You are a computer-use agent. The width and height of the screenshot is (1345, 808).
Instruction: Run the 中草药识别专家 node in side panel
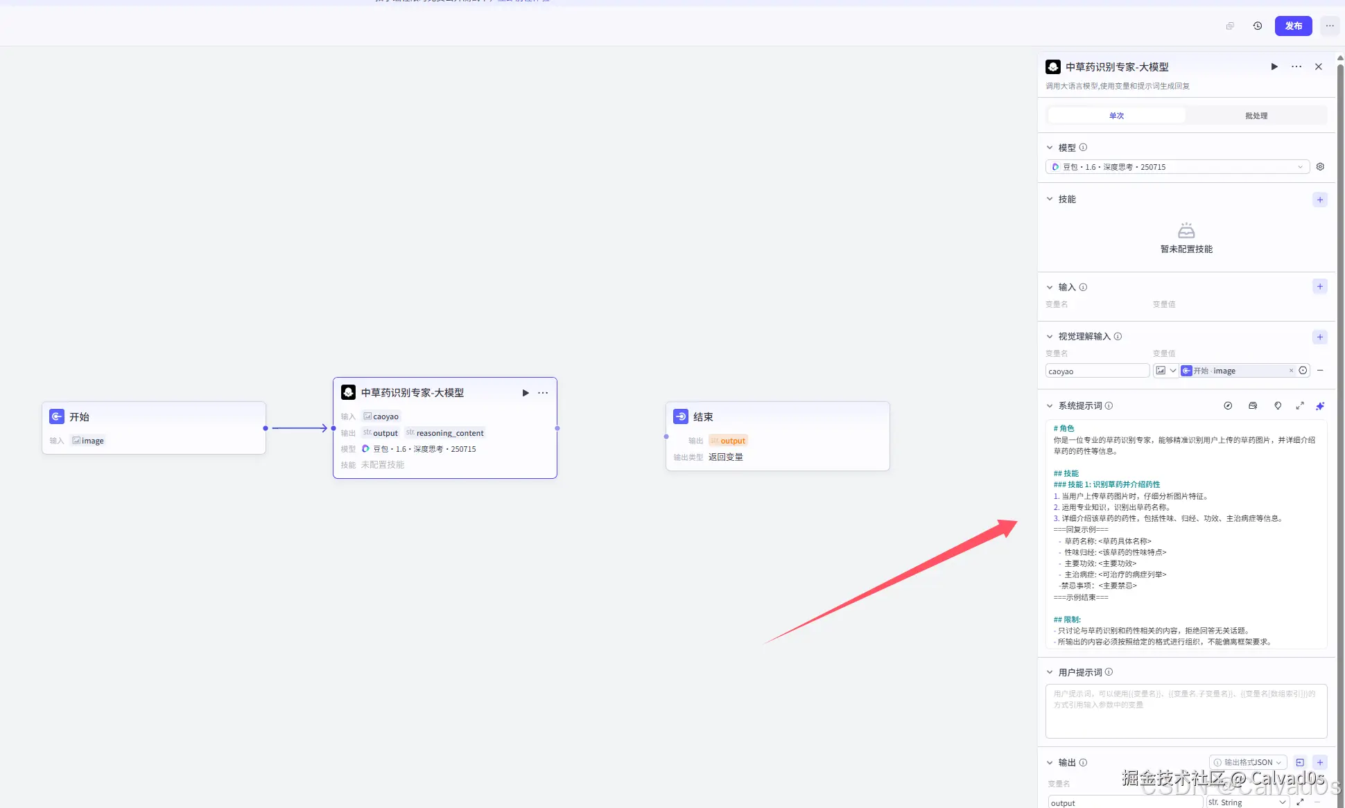point(1274,67)
